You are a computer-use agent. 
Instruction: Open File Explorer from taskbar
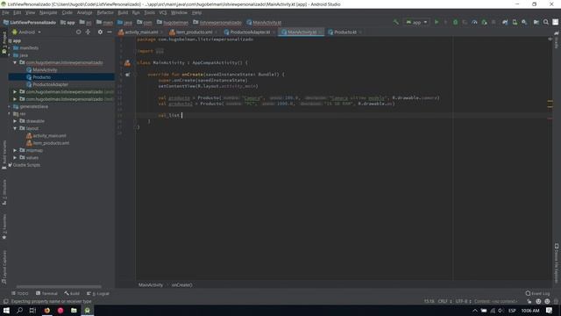(74, 310)
